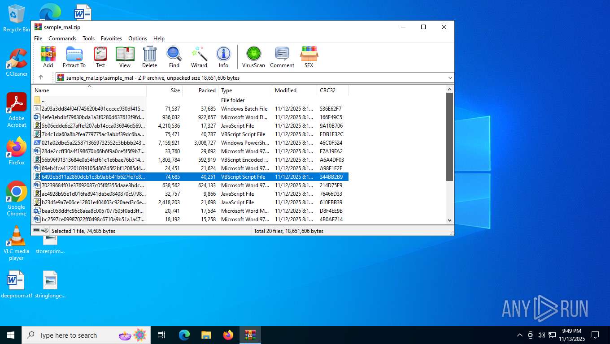
Task: Run the Test archive tool
Action: (100, 57)
